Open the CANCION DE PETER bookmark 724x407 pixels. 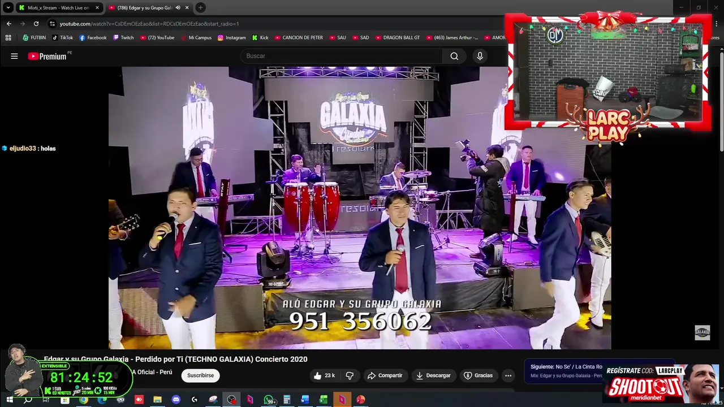[299, 38]
